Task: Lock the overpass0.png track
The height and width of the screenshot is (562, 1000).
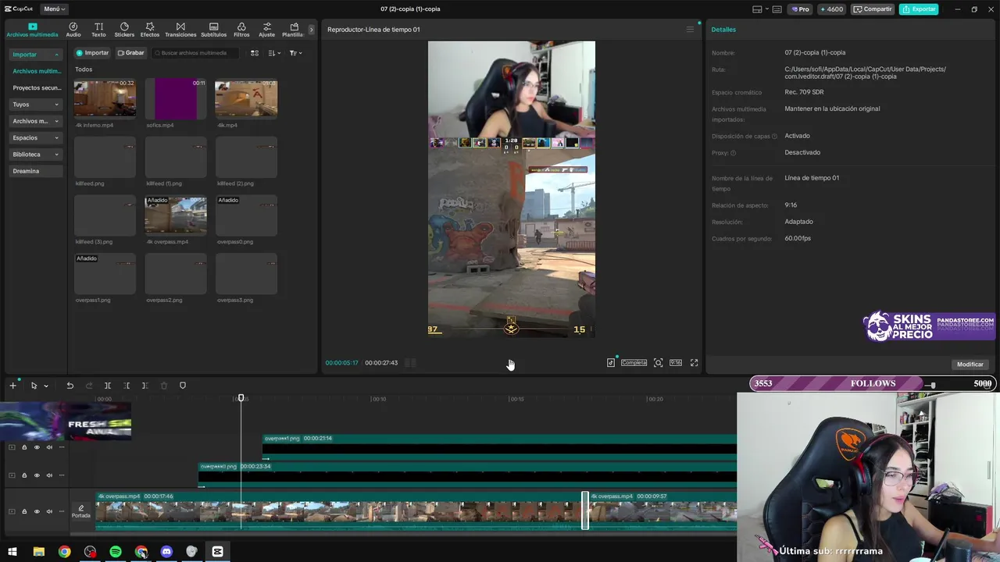Action: coord(24,475)
